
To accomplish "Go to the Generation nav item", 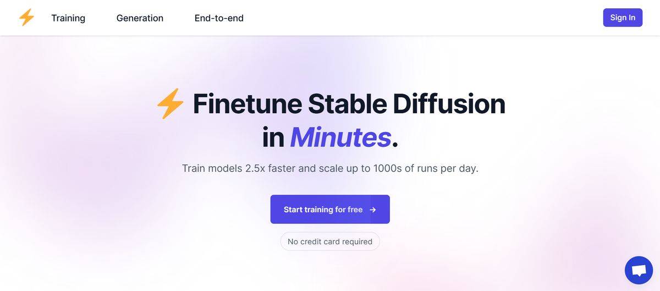I will pos(140,18).
